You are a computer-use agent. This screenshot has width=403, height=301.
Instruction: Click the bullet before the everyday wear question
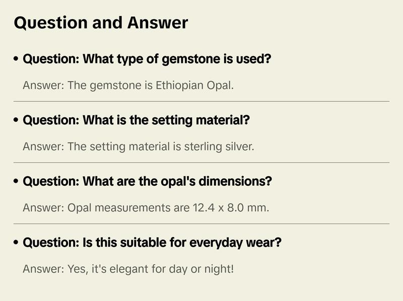coord(17,243)
